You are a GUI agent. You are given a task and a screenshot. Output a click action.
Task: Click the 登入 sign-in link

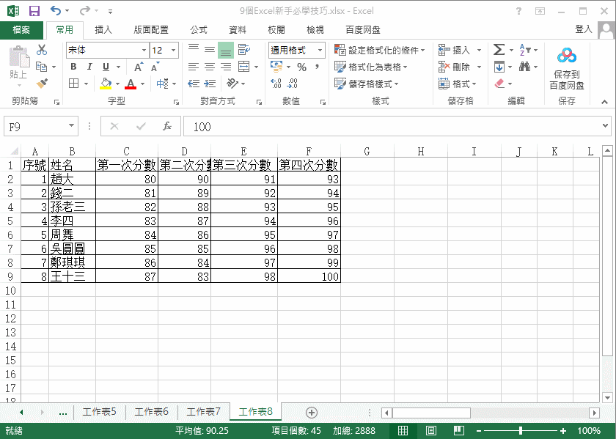(x=584, y=29)
